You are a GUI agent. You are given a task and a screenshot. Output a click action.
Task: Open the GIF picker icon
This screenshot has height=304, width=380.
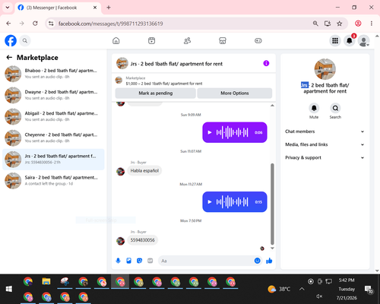[x=150, y=261]
